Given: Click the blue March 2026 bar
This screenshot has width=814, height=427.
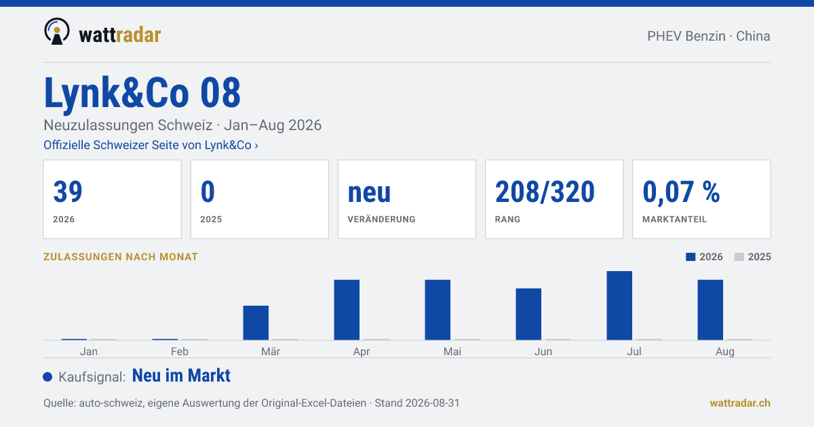Looking at the screenshot, I should tap(256, 323).
